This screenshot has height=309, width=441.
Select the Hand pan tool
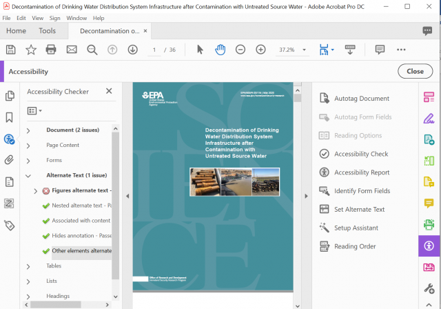pos(220,50)
